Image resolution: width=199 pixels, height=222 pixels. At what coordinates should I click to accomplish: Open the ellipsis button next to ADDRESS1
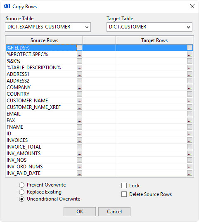tap(79, 74)
